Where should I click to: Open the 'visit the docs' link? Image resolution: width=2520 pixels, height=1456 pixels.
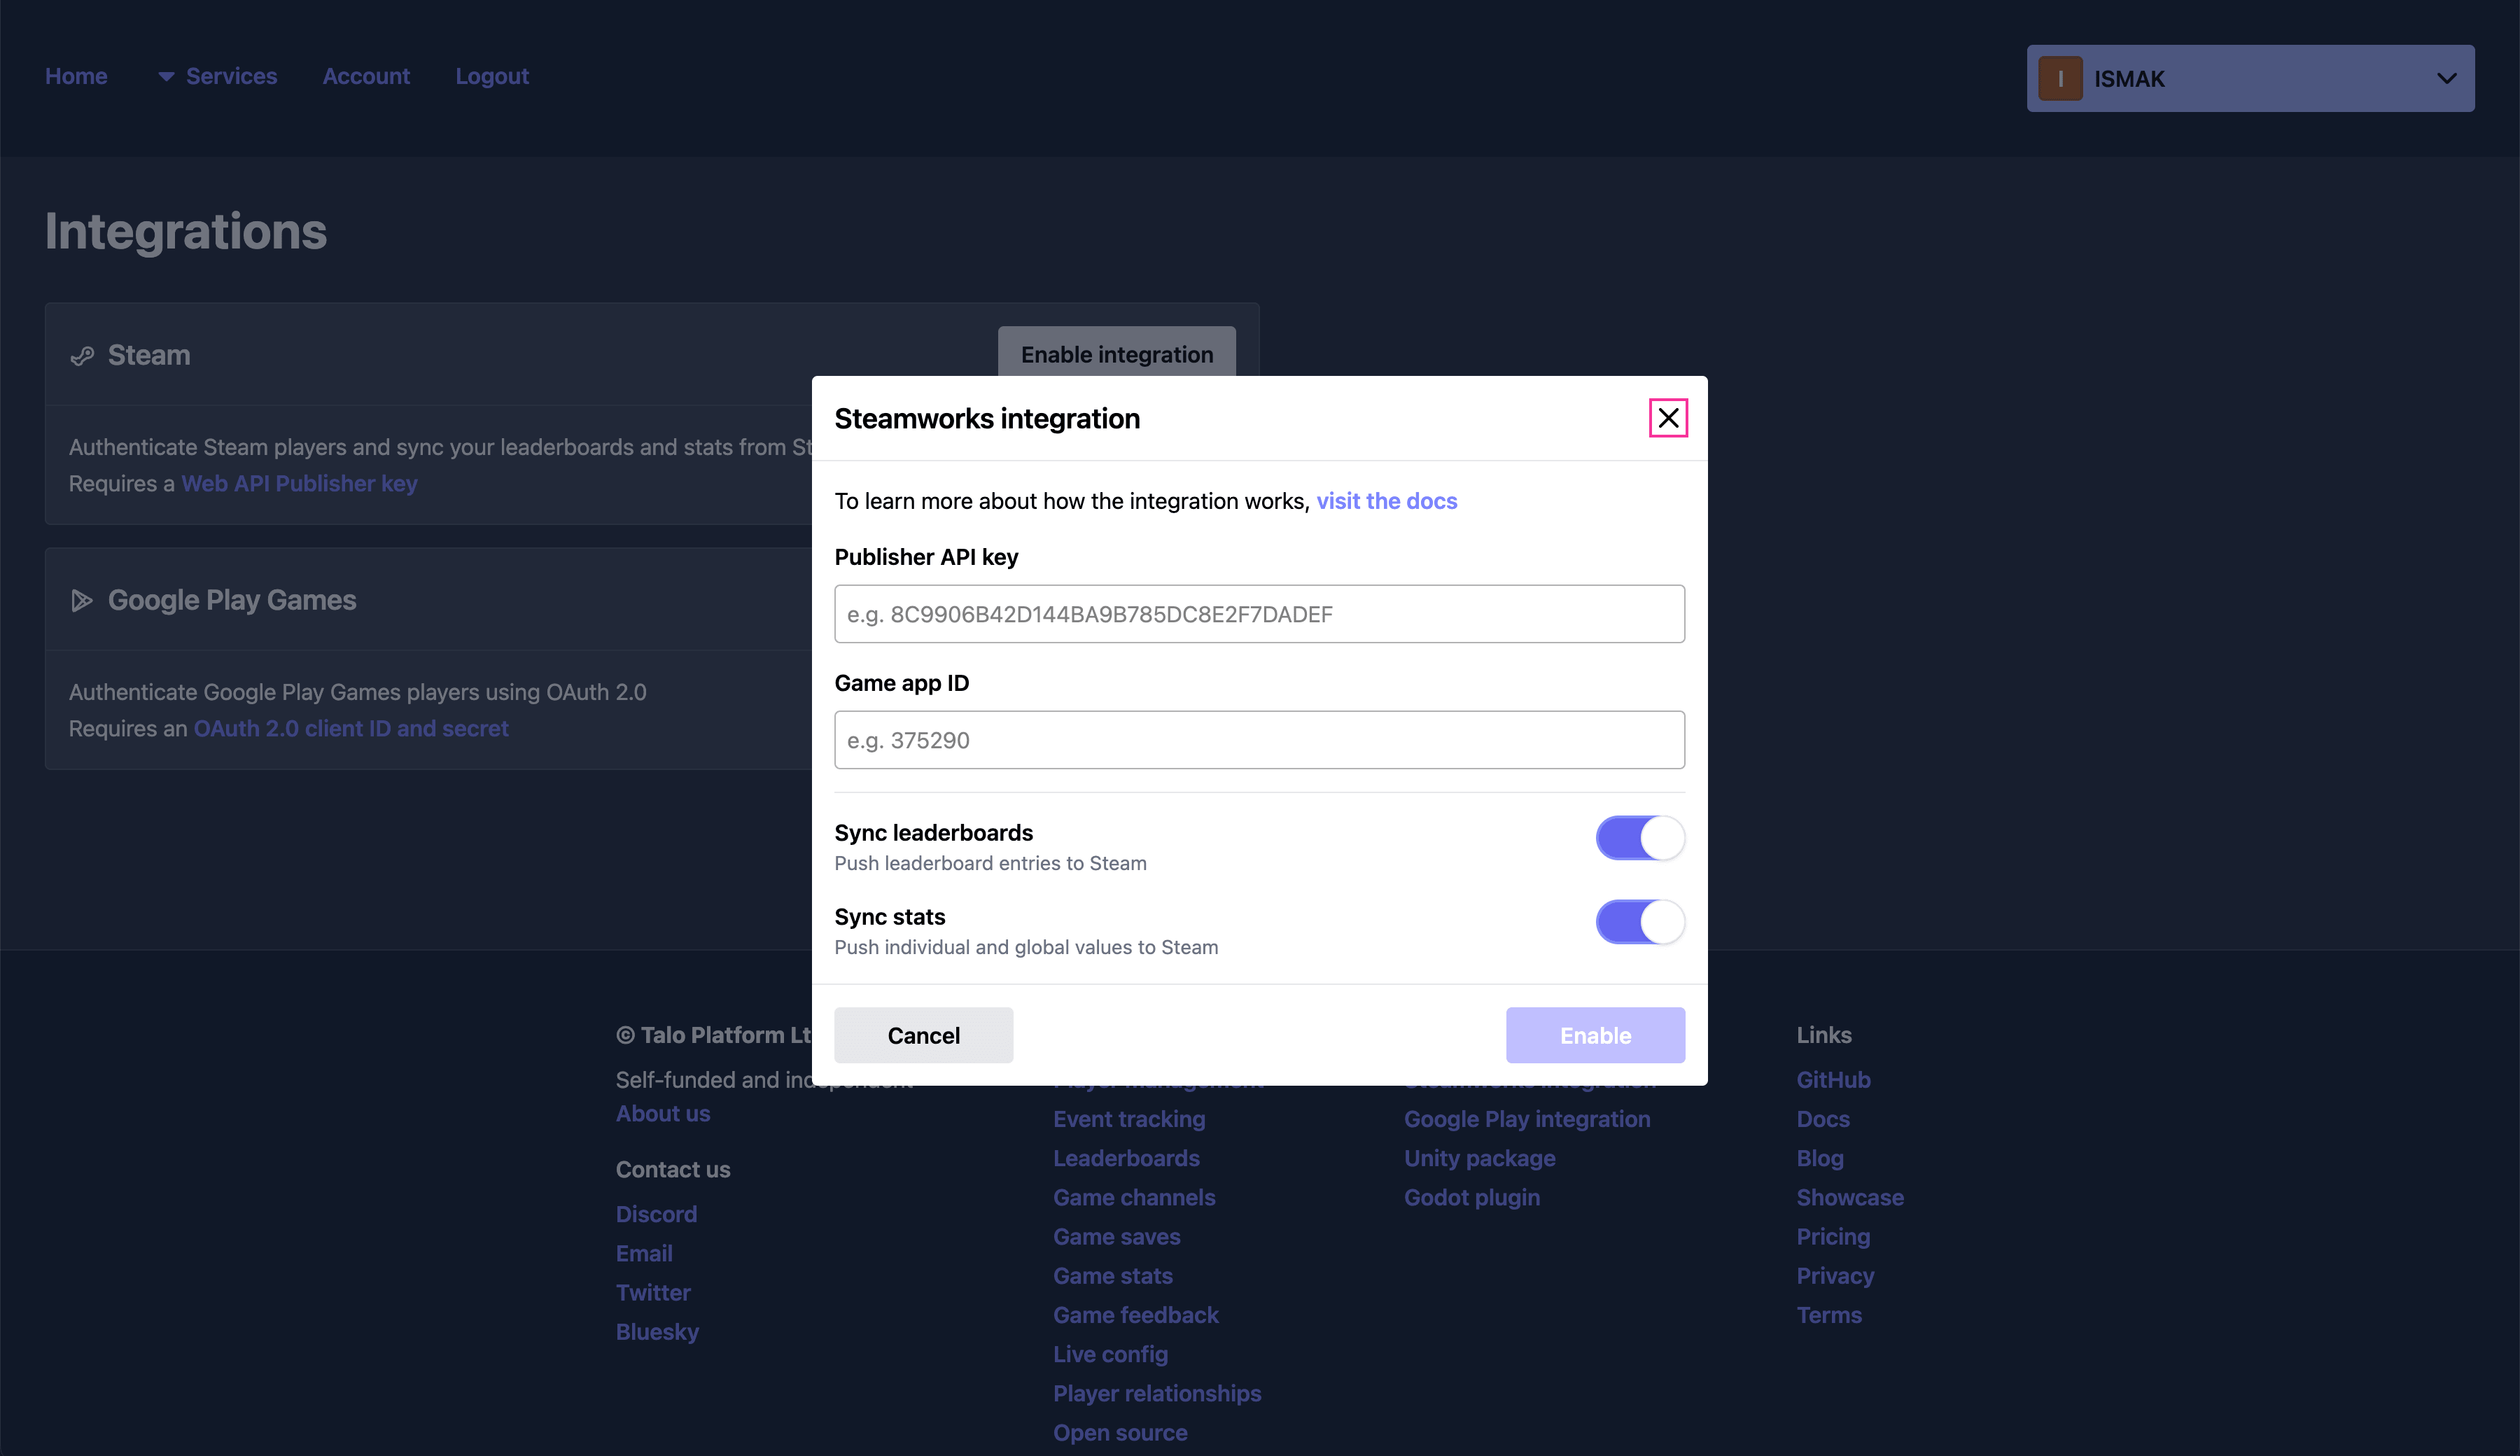(1387, 501)
